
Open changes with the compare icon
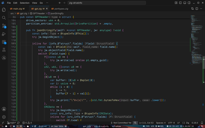point(192,8)
